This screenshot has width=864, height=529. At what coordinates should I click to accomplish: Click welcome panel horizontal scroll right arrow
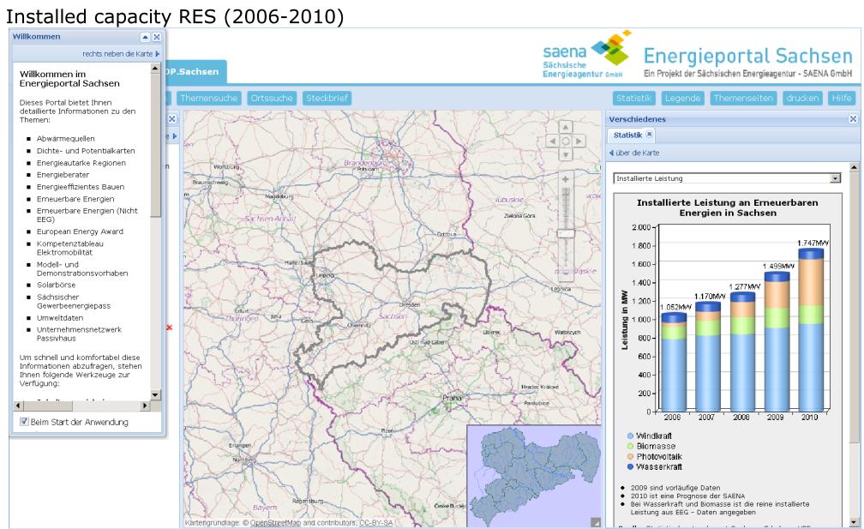(145, 406)
